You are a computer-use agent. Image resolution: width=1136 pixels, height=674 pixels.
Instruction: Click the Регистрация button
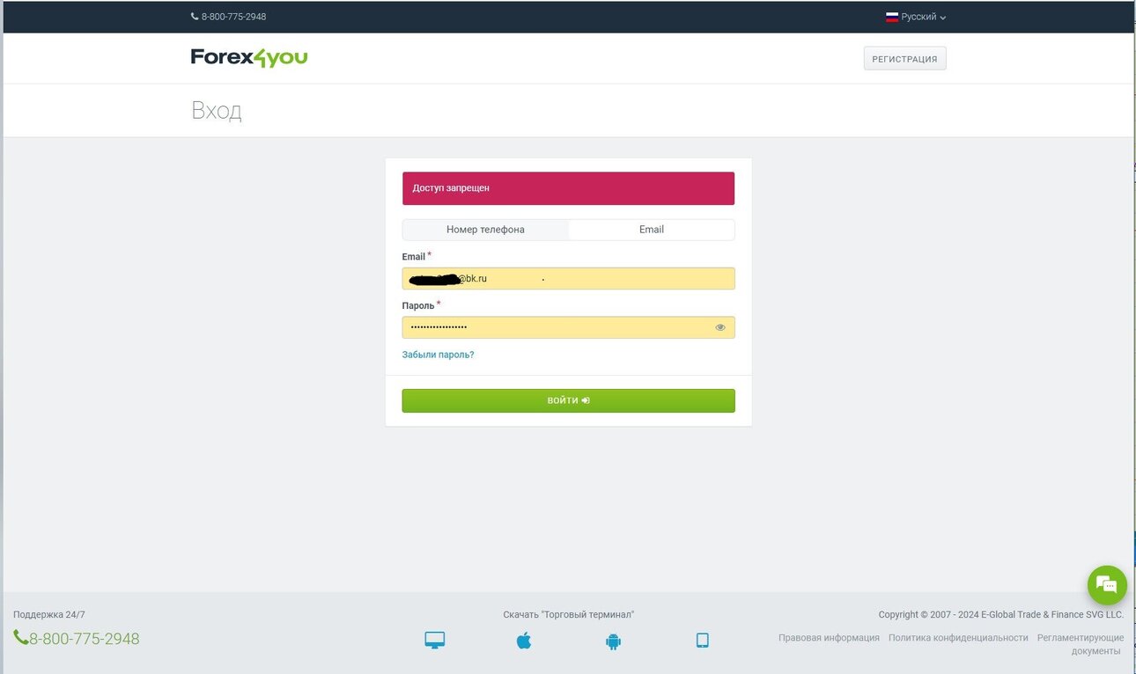pos(904,59)
